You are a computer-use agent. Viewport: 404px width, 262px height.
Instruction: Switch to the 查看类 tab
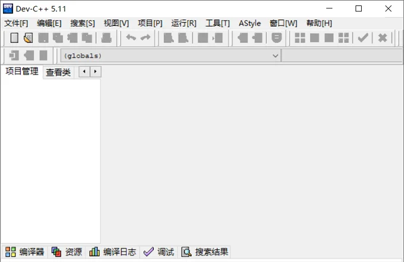click(x=58, y=72)
